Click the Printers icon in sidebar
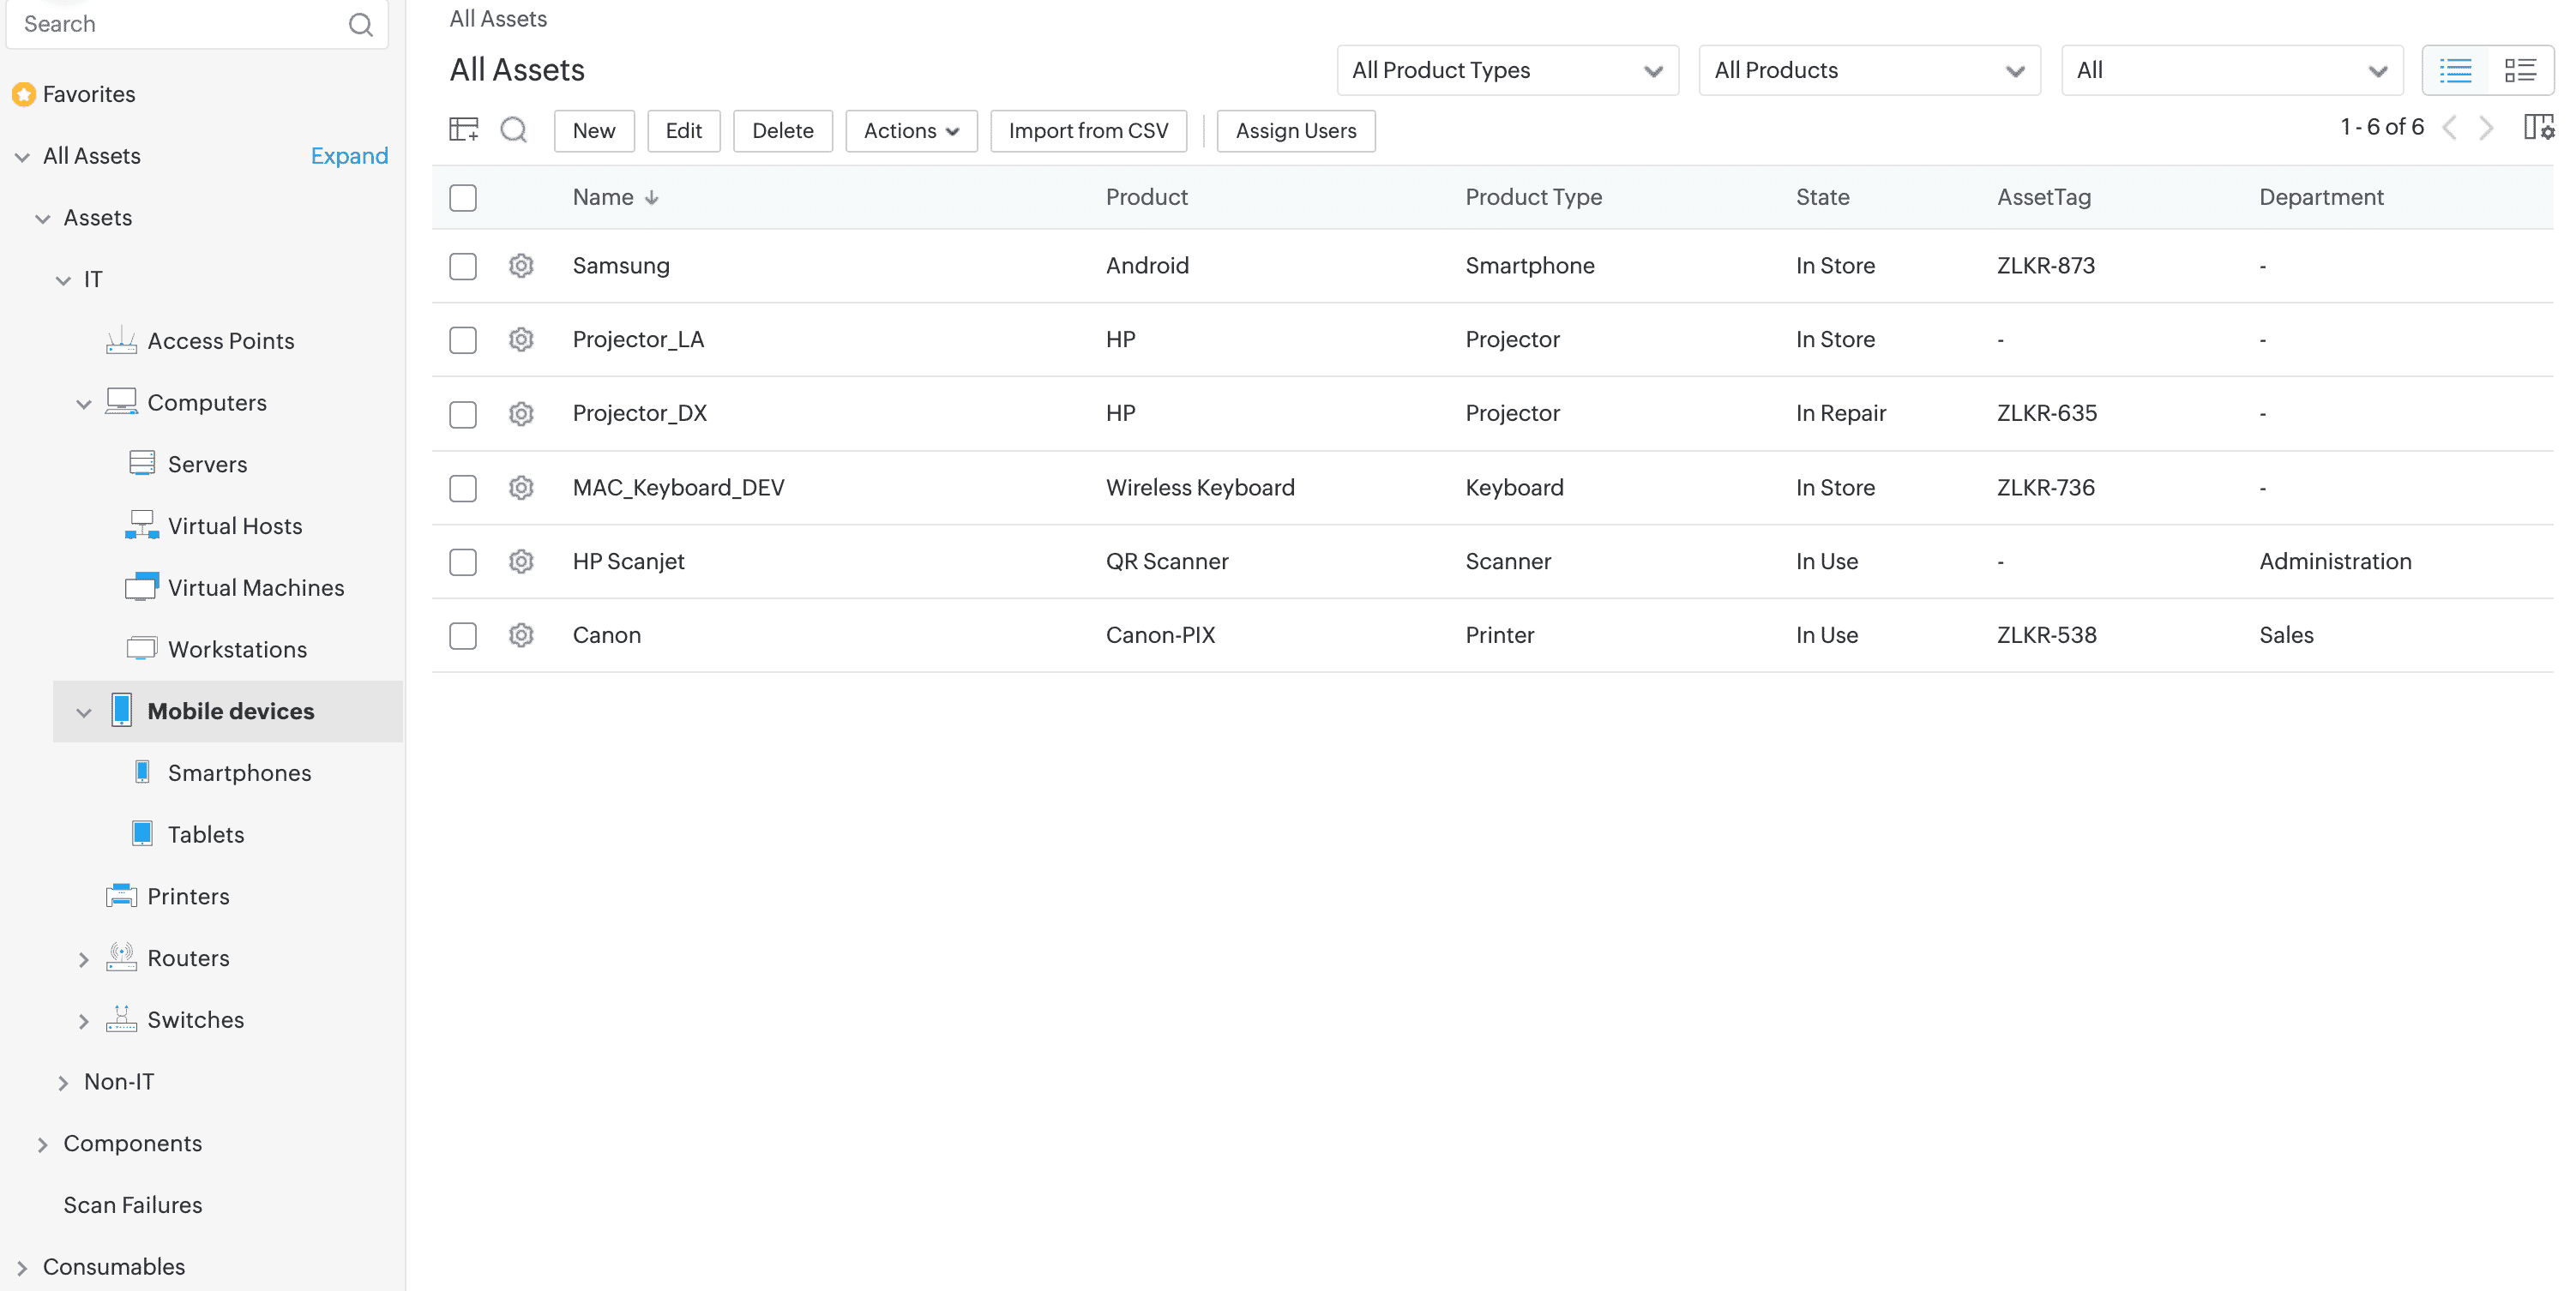The image size is (2576, 1291). (121, 896)
